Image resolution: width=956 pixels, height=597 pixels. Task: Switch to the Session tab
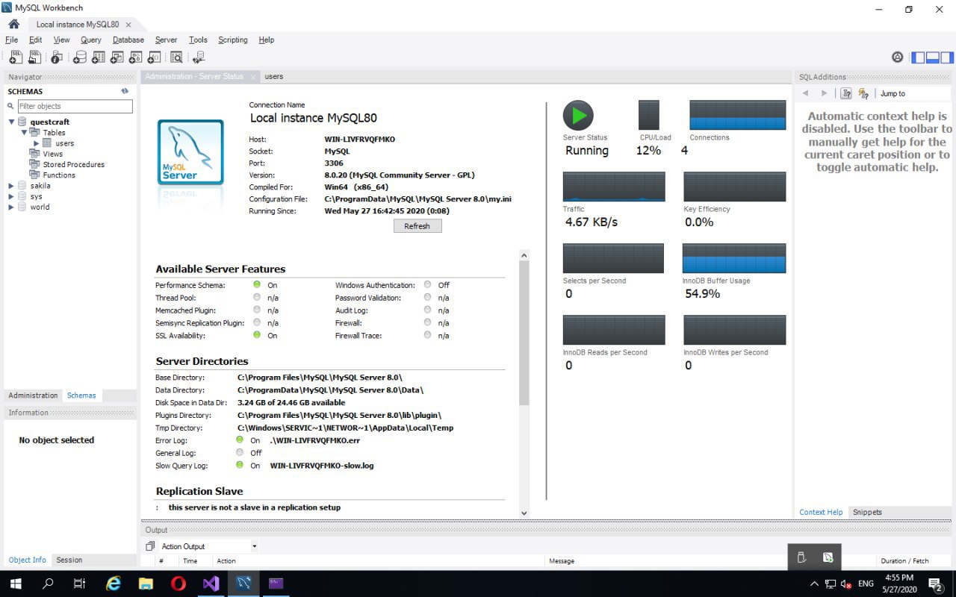click(x=69, y=560)
